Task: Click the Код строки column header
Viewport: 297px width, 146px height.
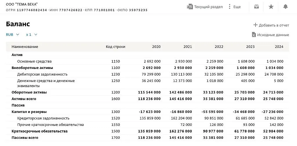Action: tap(115, 47)
